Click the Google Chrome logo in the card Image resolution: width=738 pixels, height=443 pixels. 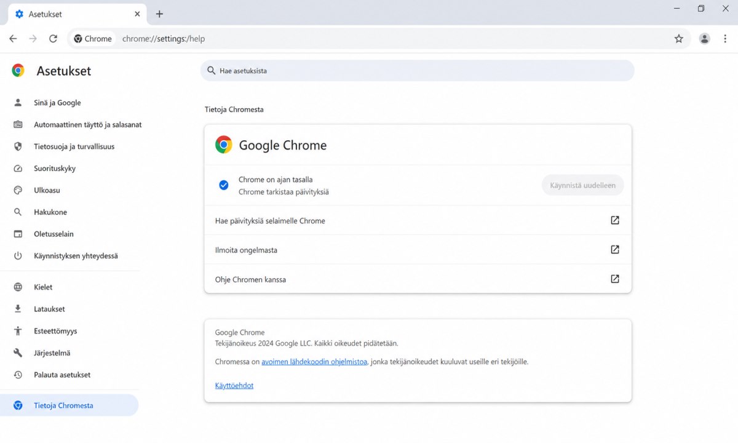(224, 145)
